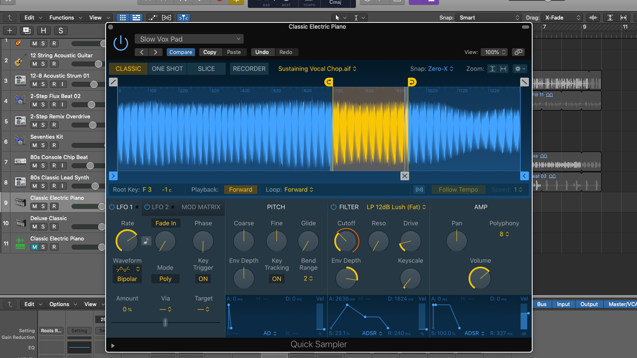Unmute track 11 Classic Electric Piano
Image resolution: width=637 pixels, height=358 pixels.
click(35, 247)
